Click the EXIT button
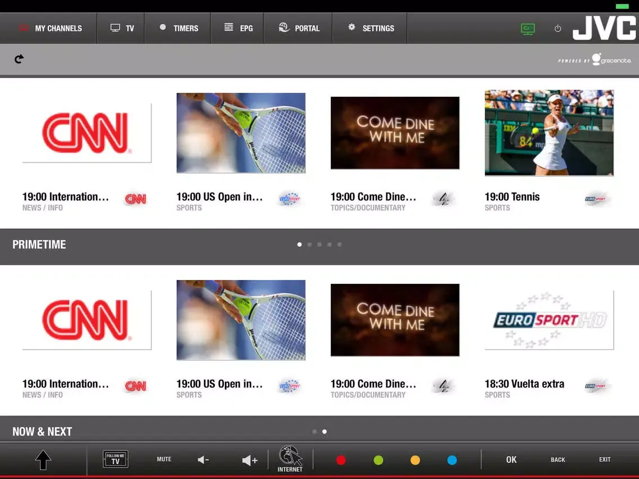639x479 pixels. [605, 459]
